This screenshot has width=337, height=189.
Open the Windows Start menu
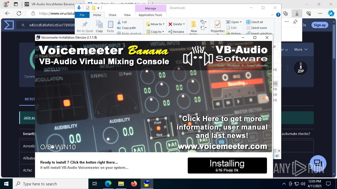pos(6,184)
